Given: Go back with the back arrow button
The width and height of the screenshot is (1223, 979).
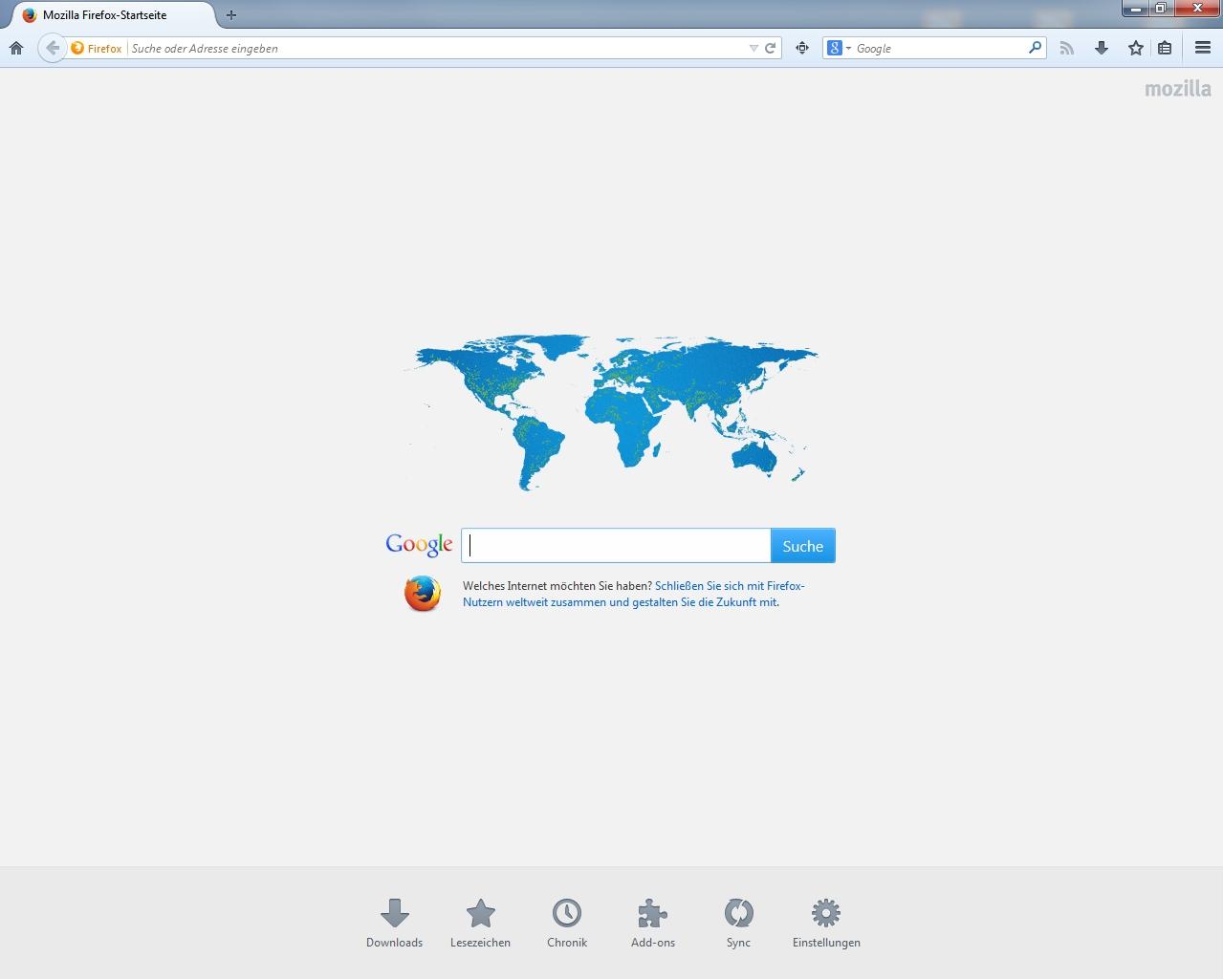Looking at the screenshot, I should pyautogui.click(x=53, y=48).
